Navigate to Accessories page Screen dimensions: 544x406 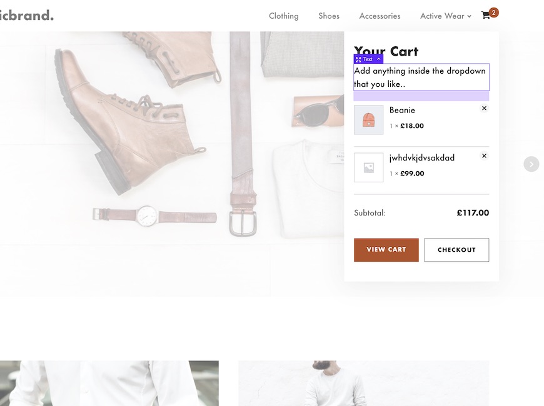[380, 16]
